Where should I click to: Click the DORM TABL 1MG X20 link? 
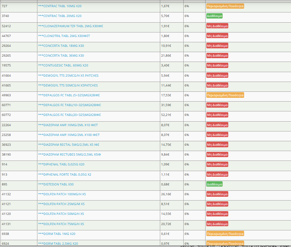coord(57,234)
